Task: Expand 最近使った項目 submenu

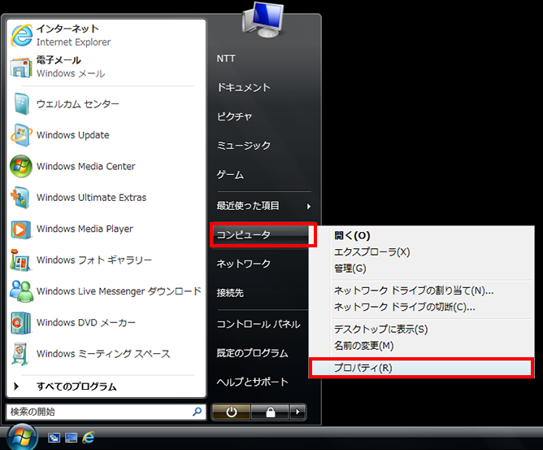Action: (x=262, y=206)
